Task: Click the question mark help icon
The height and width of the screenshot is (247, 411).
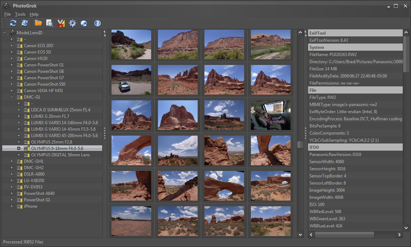Action: tap(97, 23)
